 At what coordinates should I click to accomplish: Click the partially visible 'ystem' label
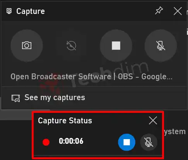(175, 132)
